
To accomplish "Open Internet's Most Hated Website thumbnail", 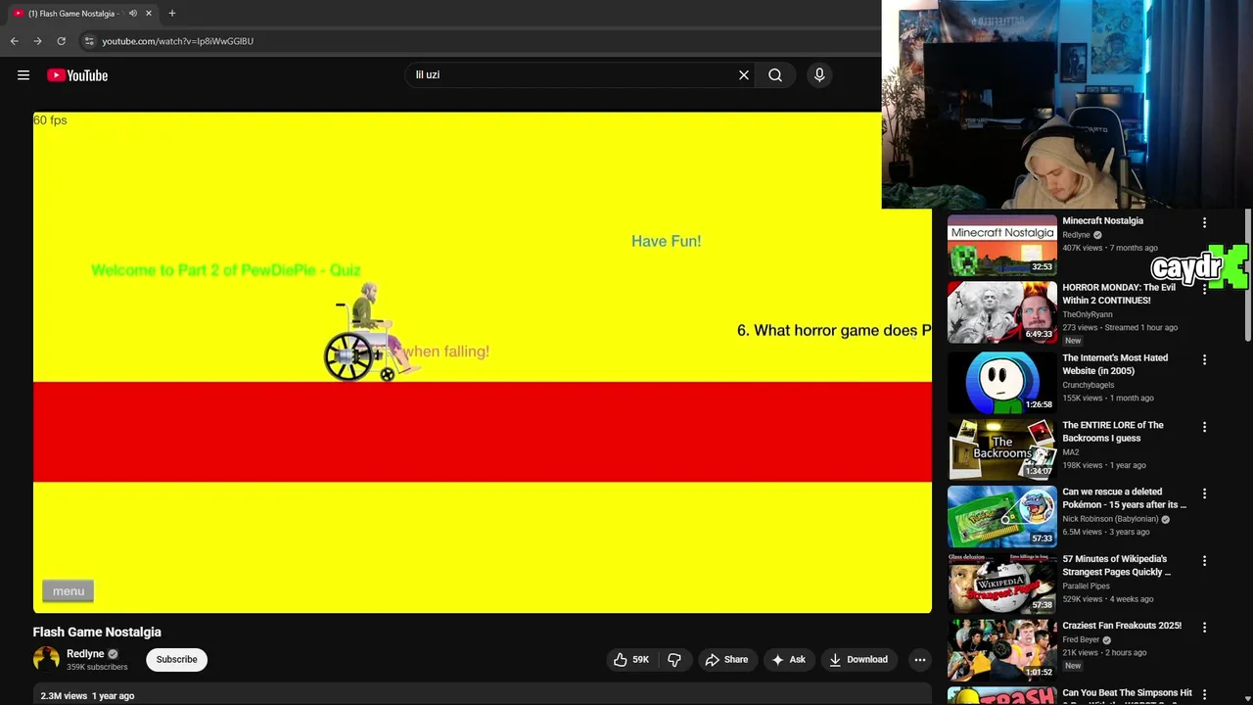I will pyautogui.click(x=1001, y=383).
